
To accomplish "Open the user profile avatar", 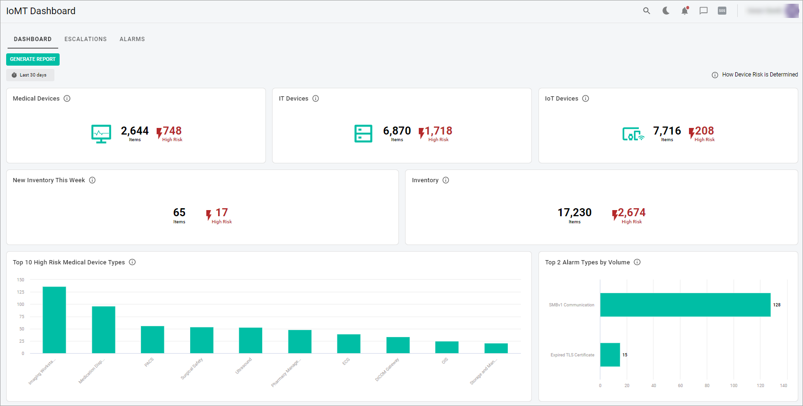I will (792, 11).
